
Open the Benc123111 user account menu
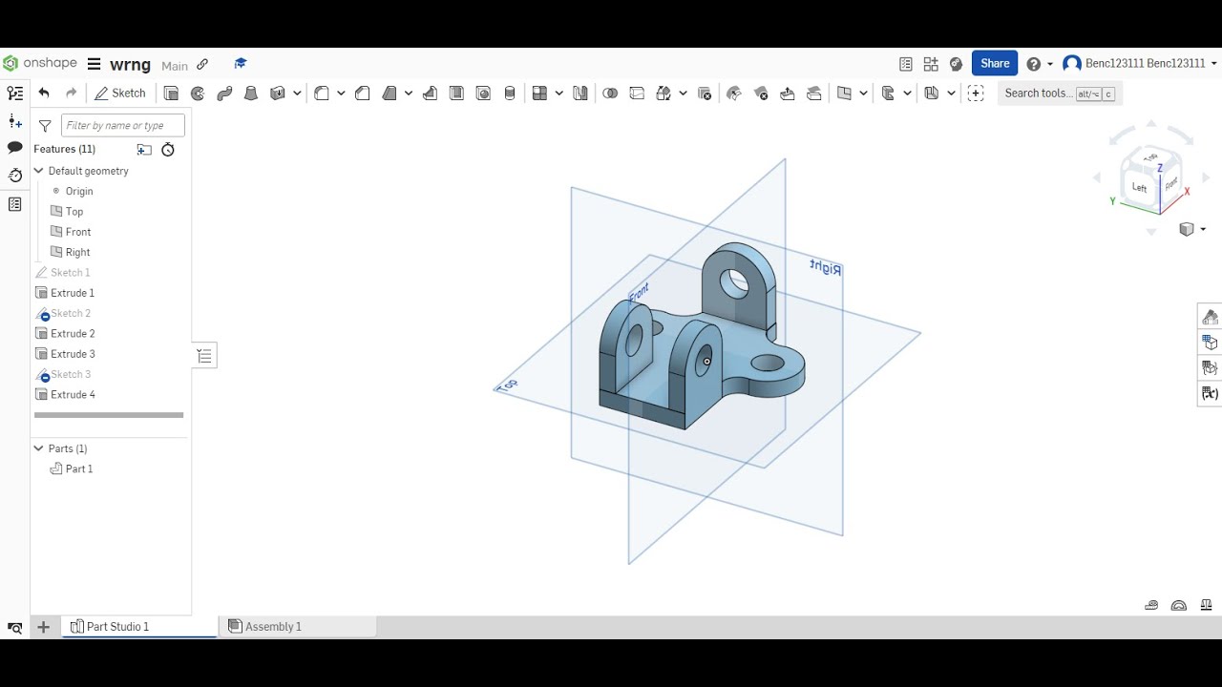[x=1140, y=64]
